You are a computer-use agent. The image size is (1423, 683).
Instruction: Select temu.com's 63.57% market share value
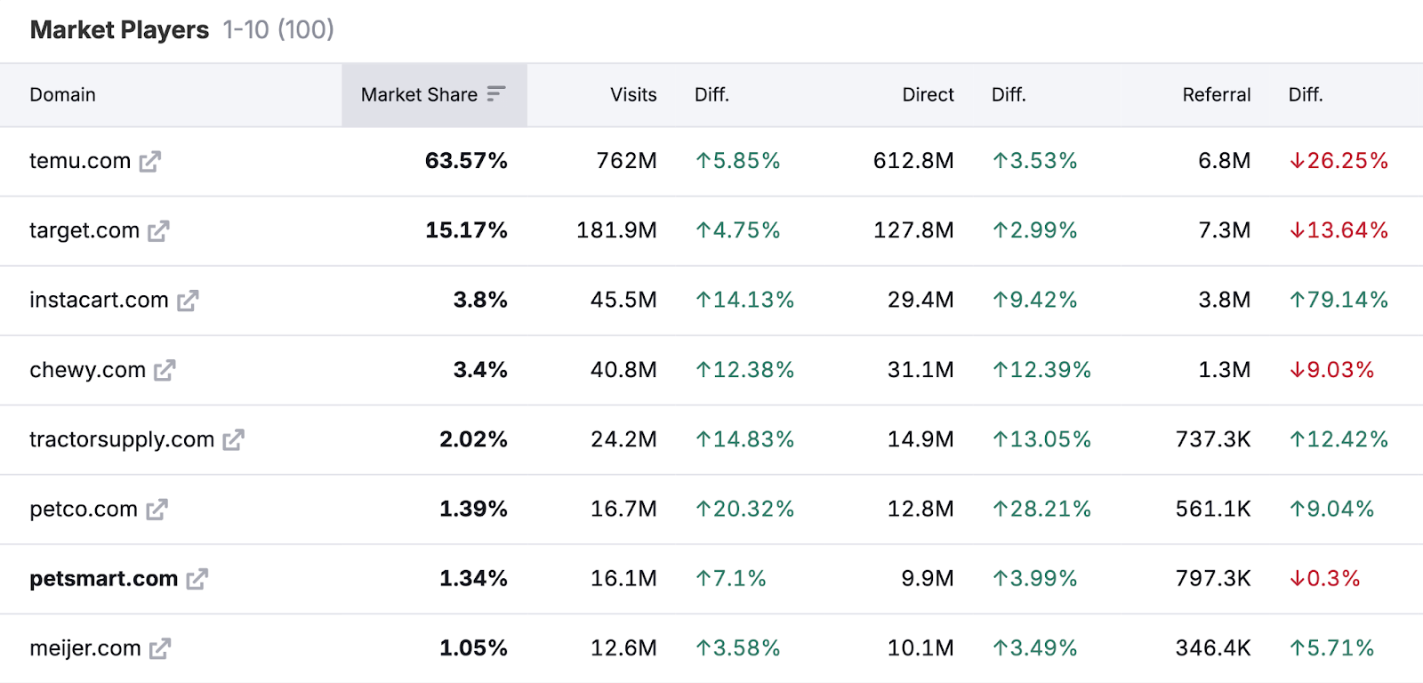pyautogui.click(x=465, y=161)
